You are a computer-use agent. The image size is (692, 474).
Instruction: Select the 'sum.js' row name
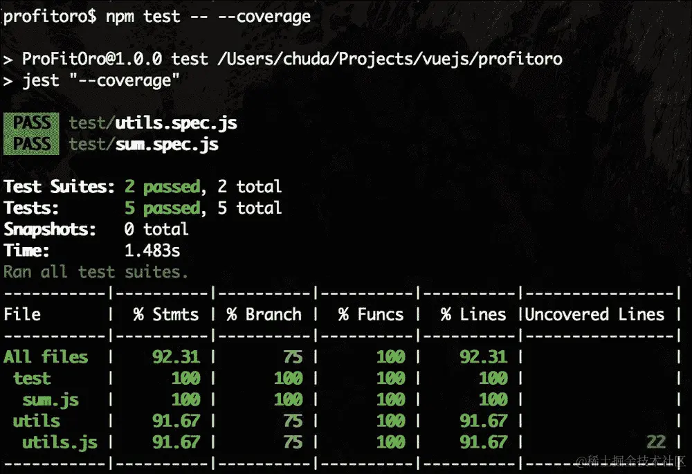click(x=51, y=400)
